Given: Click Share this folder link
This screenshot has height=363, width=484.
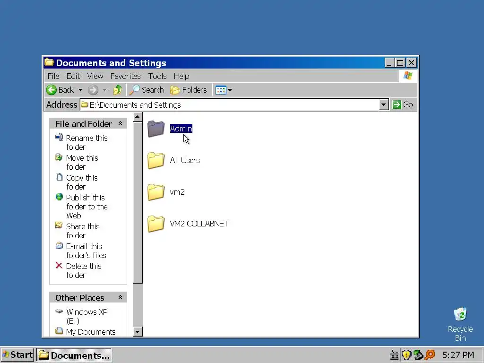Looking at the screenshot, I should point(83,231).
